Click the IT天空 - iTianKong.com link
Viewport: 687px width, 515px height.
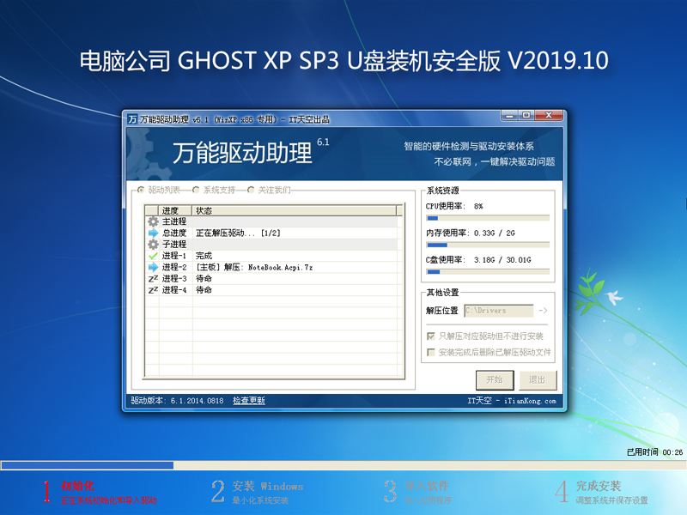[511, 401]
